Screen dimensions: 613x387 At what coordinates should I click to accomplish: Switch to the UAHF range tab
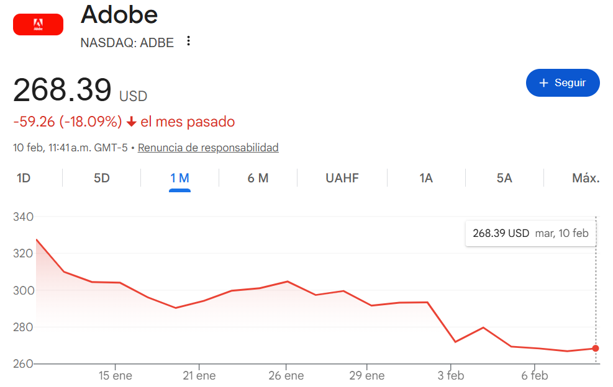coord(342,179)
